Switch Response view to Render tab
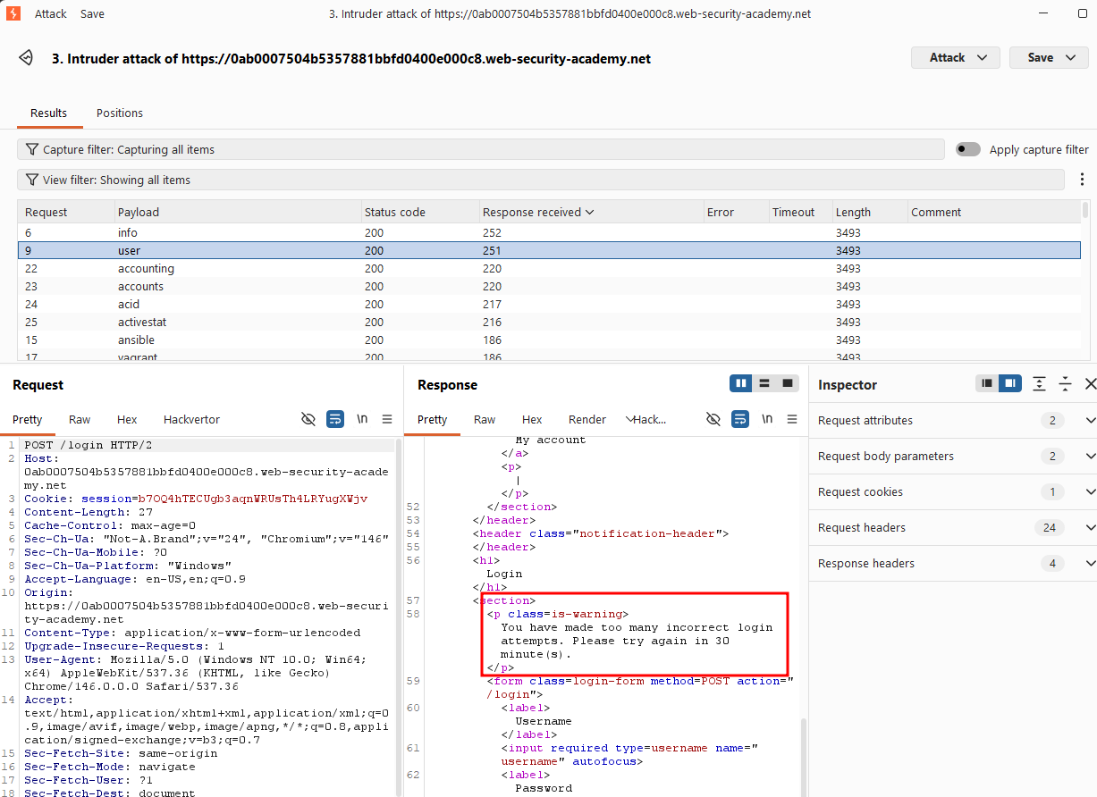This screenshot has height=797, width=1097. pyautogui.click(x=587, y=419)
